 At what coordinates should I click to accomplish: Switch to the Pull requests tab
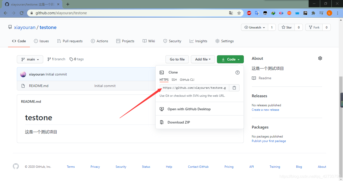tap(70, 41)
